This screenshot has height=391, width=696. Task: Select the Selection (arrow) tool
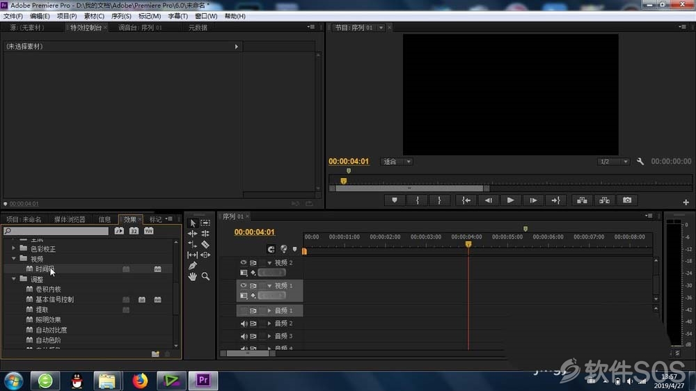coord(193,223)
